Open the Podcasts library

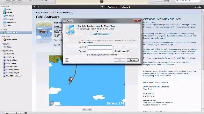(10, 19)
